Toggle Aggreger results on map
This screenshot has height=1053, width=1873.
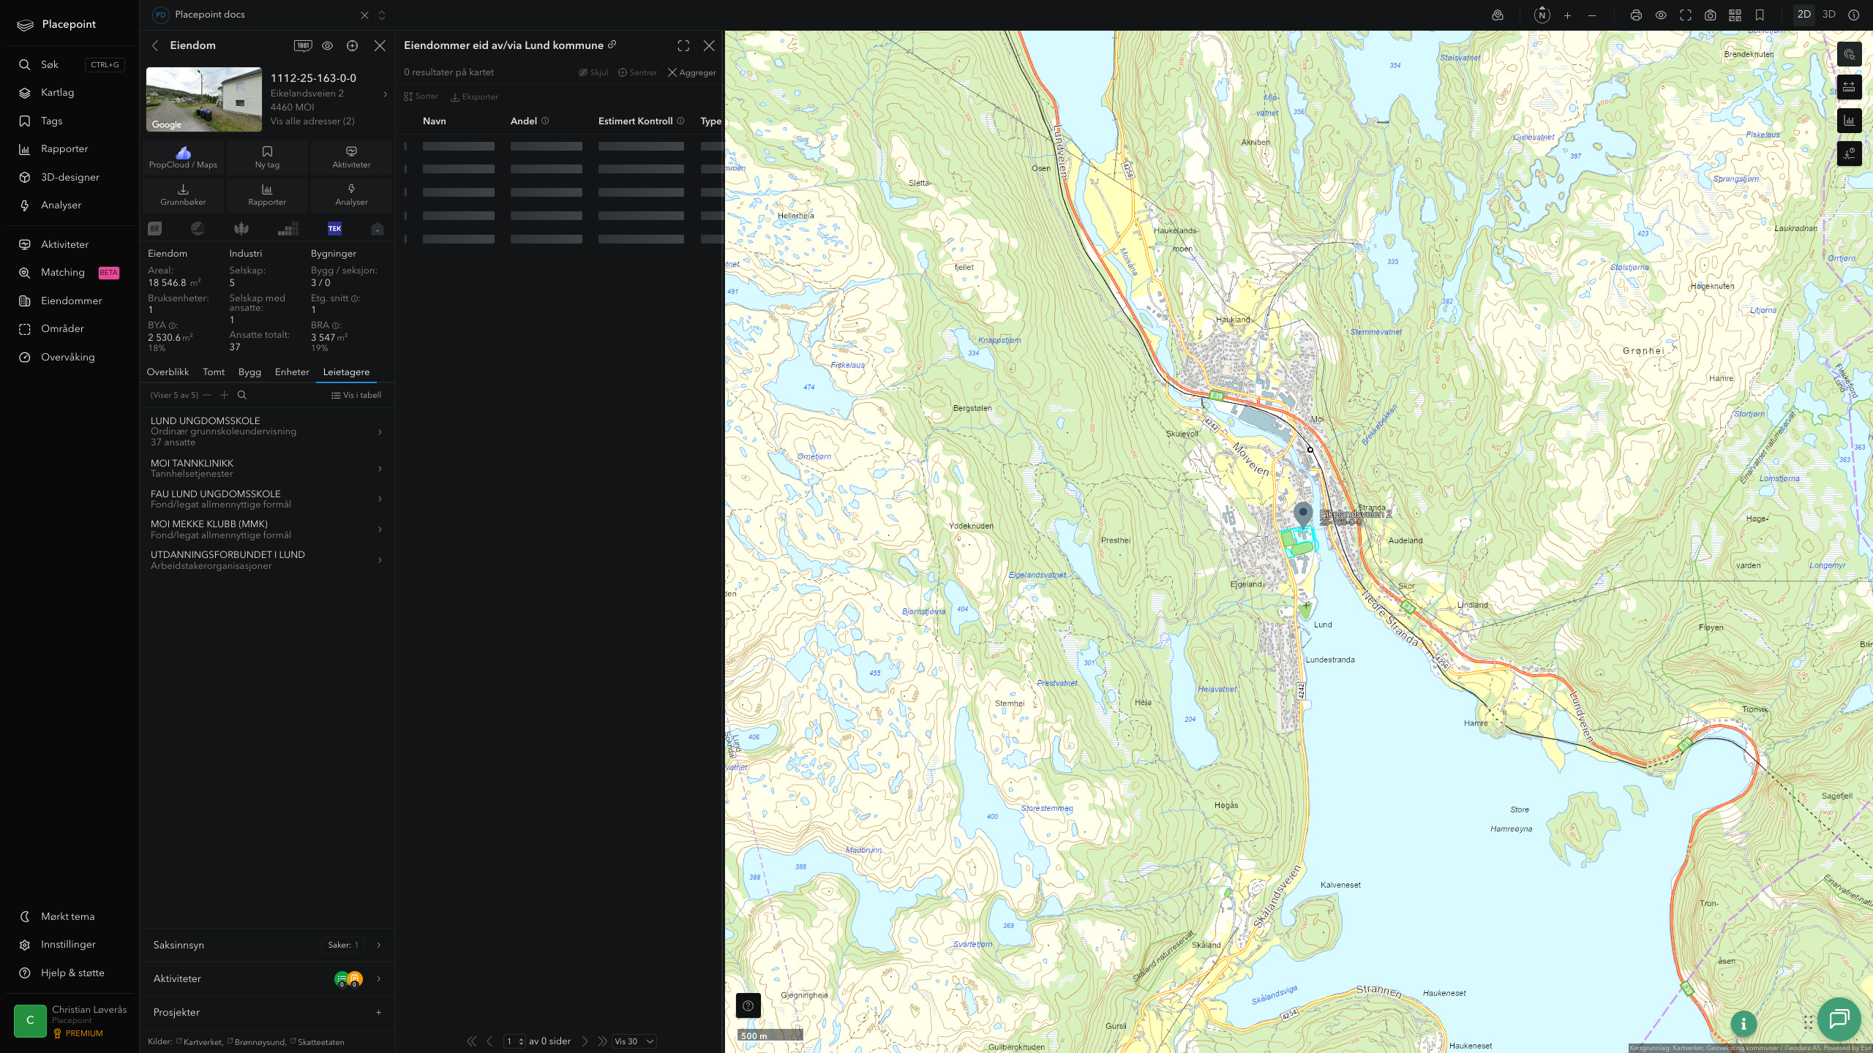pos(691,72)
